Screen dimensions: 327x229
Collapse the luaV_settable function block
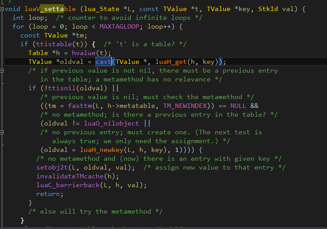pyautogui.click(x=2, y=9)
